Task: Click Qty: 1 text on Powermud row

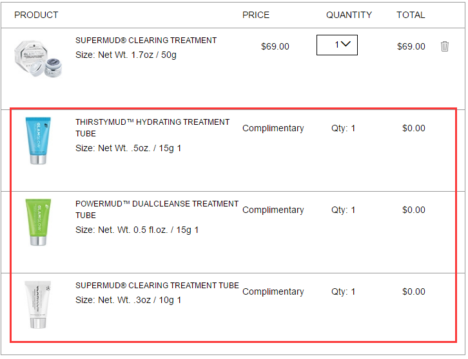Action: [x=343, y=210]
